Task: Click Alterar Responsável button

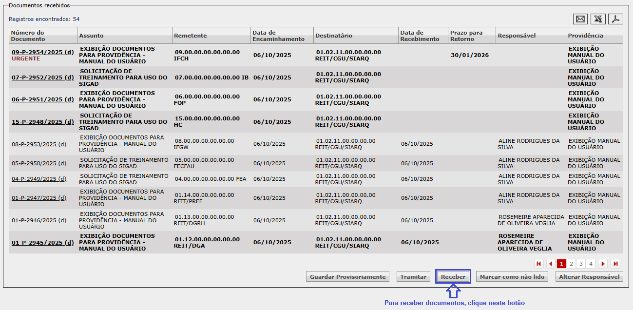Action: [x=589, y=277]
